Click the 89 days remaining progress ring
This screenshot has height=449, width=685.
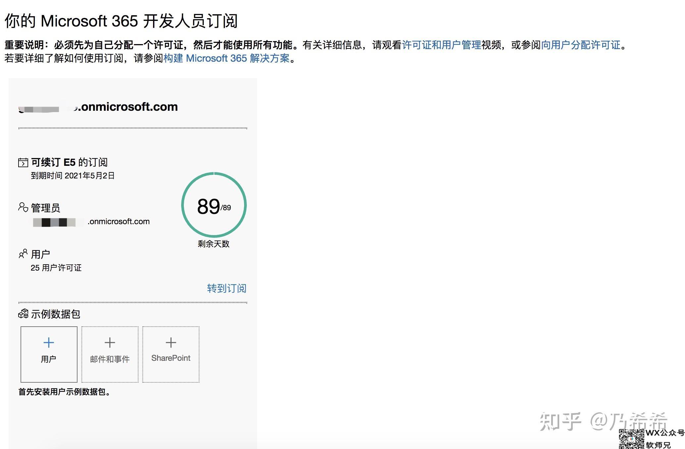click(x=214, y=205)
